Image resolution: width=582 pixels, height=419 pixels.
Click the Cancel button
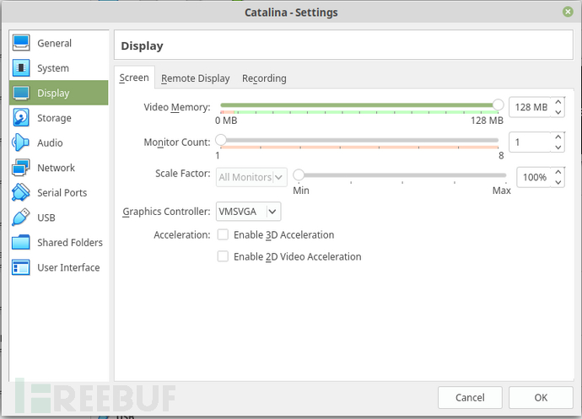pos(470,397)
